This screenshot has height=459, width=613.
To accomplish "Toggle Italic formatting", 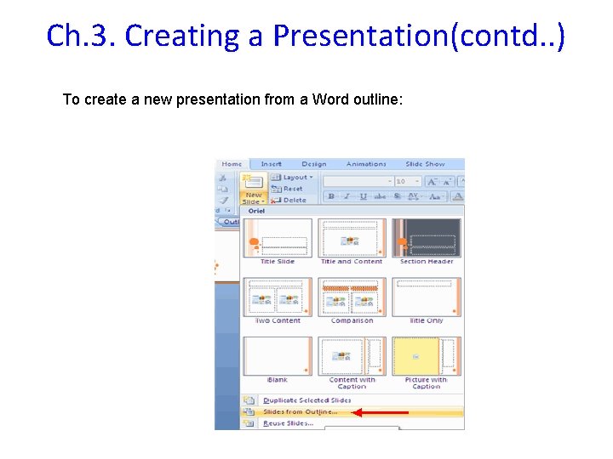I will tap(347, 196).
